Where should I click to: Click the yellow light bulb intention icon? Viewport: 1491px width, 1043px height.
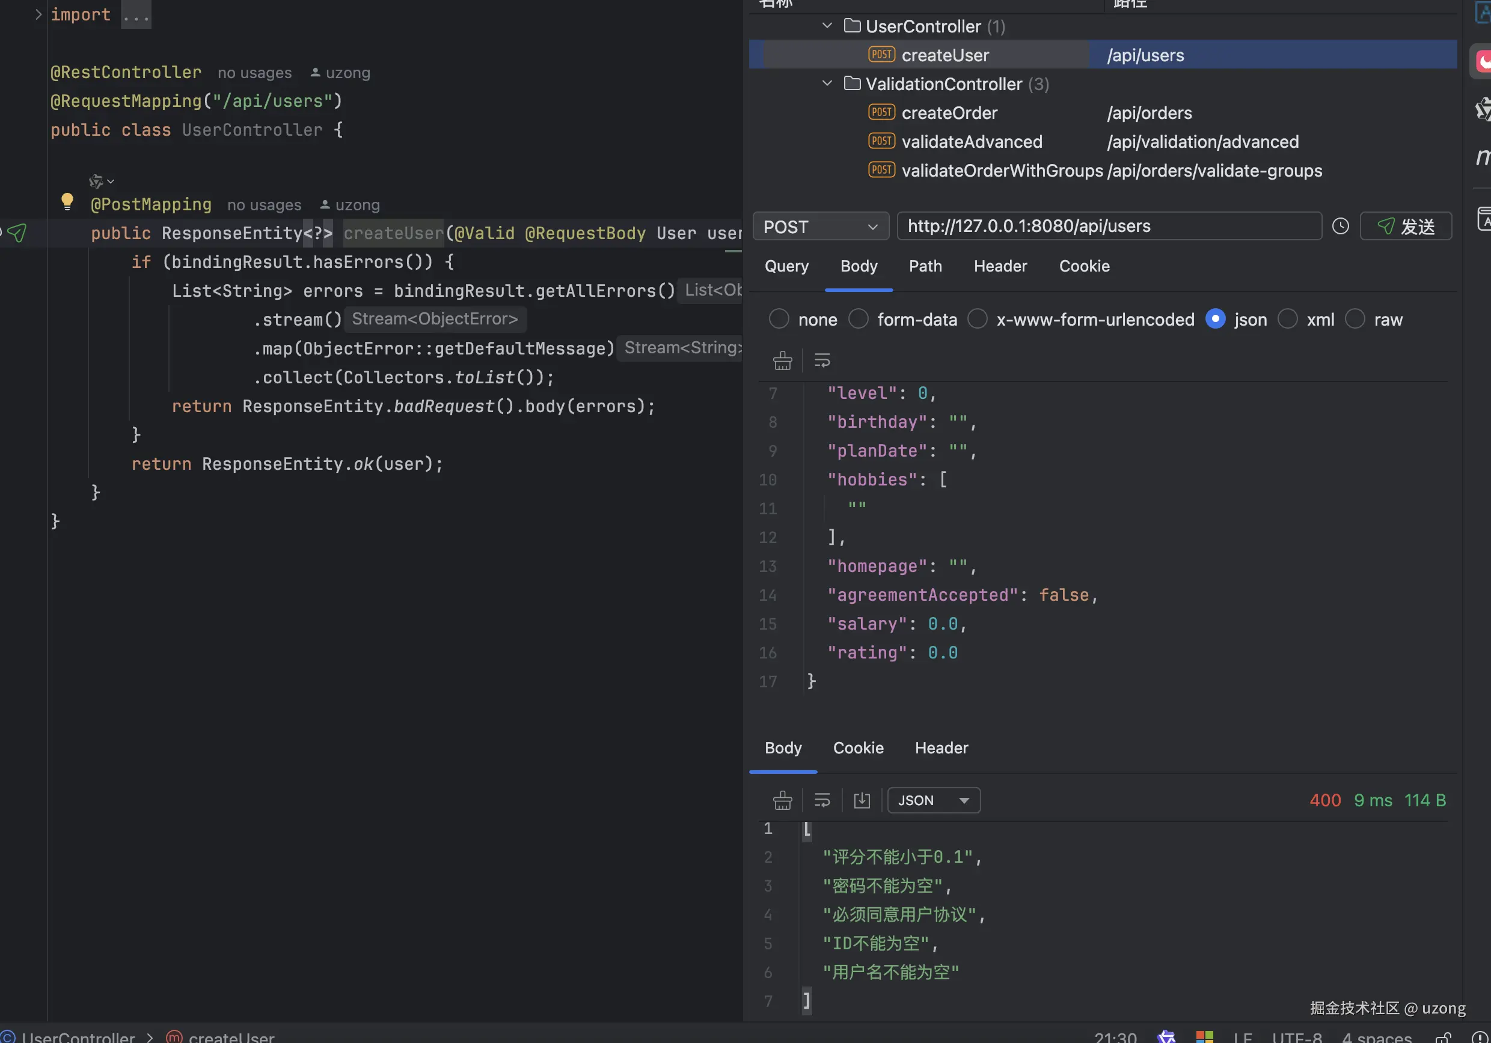tap(67, 201)
